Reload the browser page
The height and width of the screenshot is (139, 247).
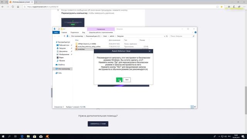click(13, 7)
